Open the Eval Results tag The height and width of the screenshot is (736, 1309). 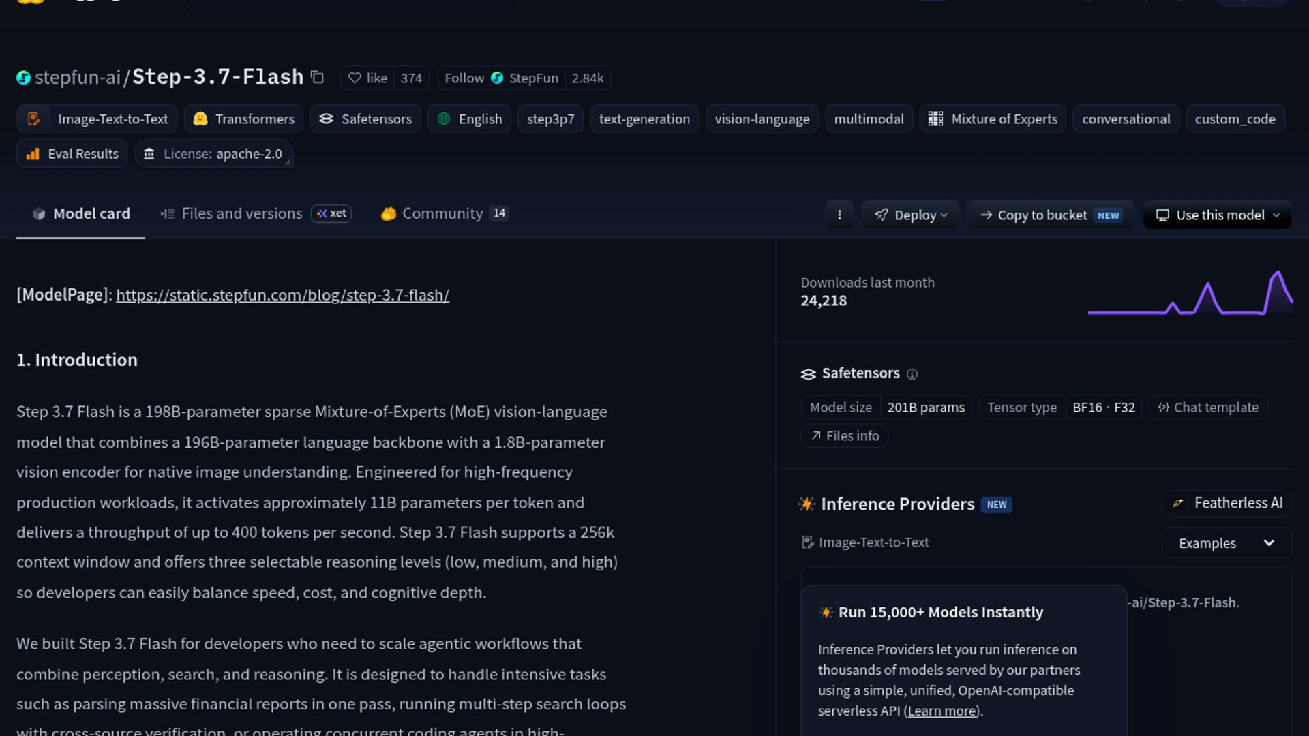click(72, 154)
